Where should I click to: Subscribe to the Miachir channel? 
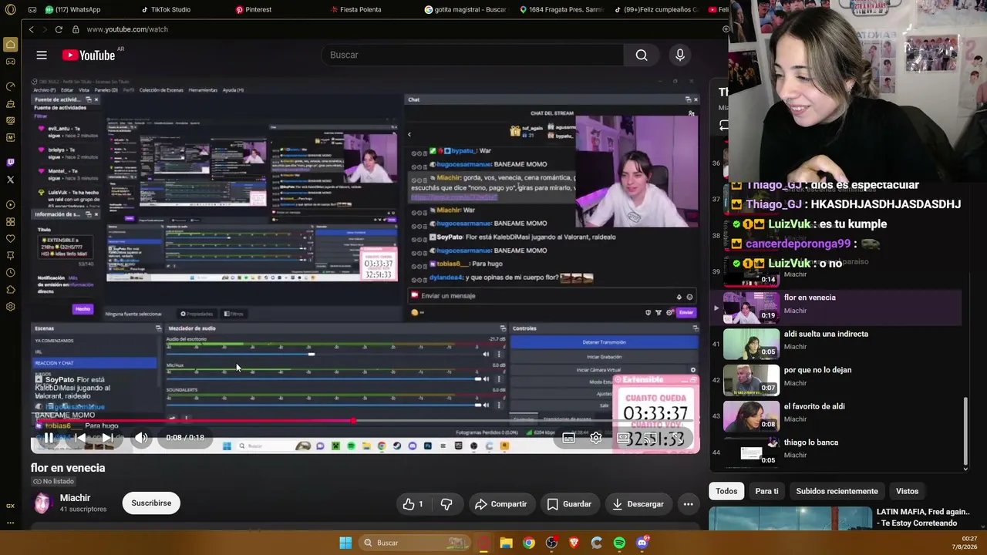coord(151,503)
